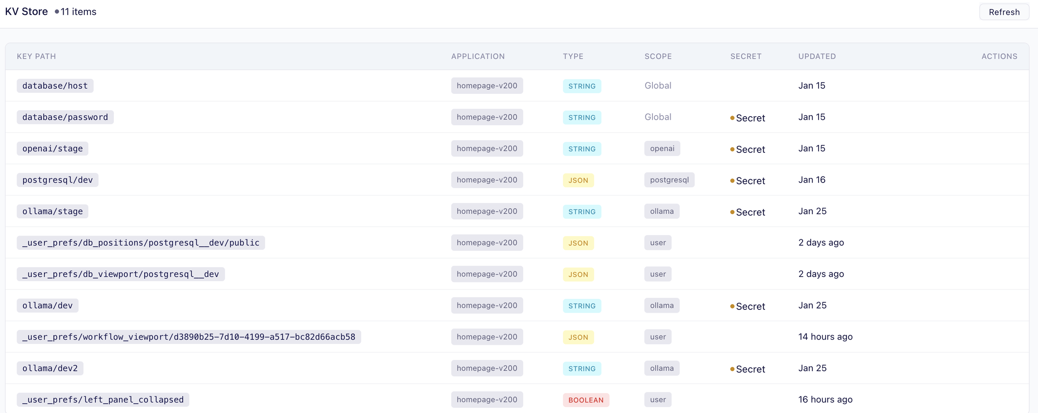Click the Scope column header
Screen dimensions: 1038x413
coord(658,56)
